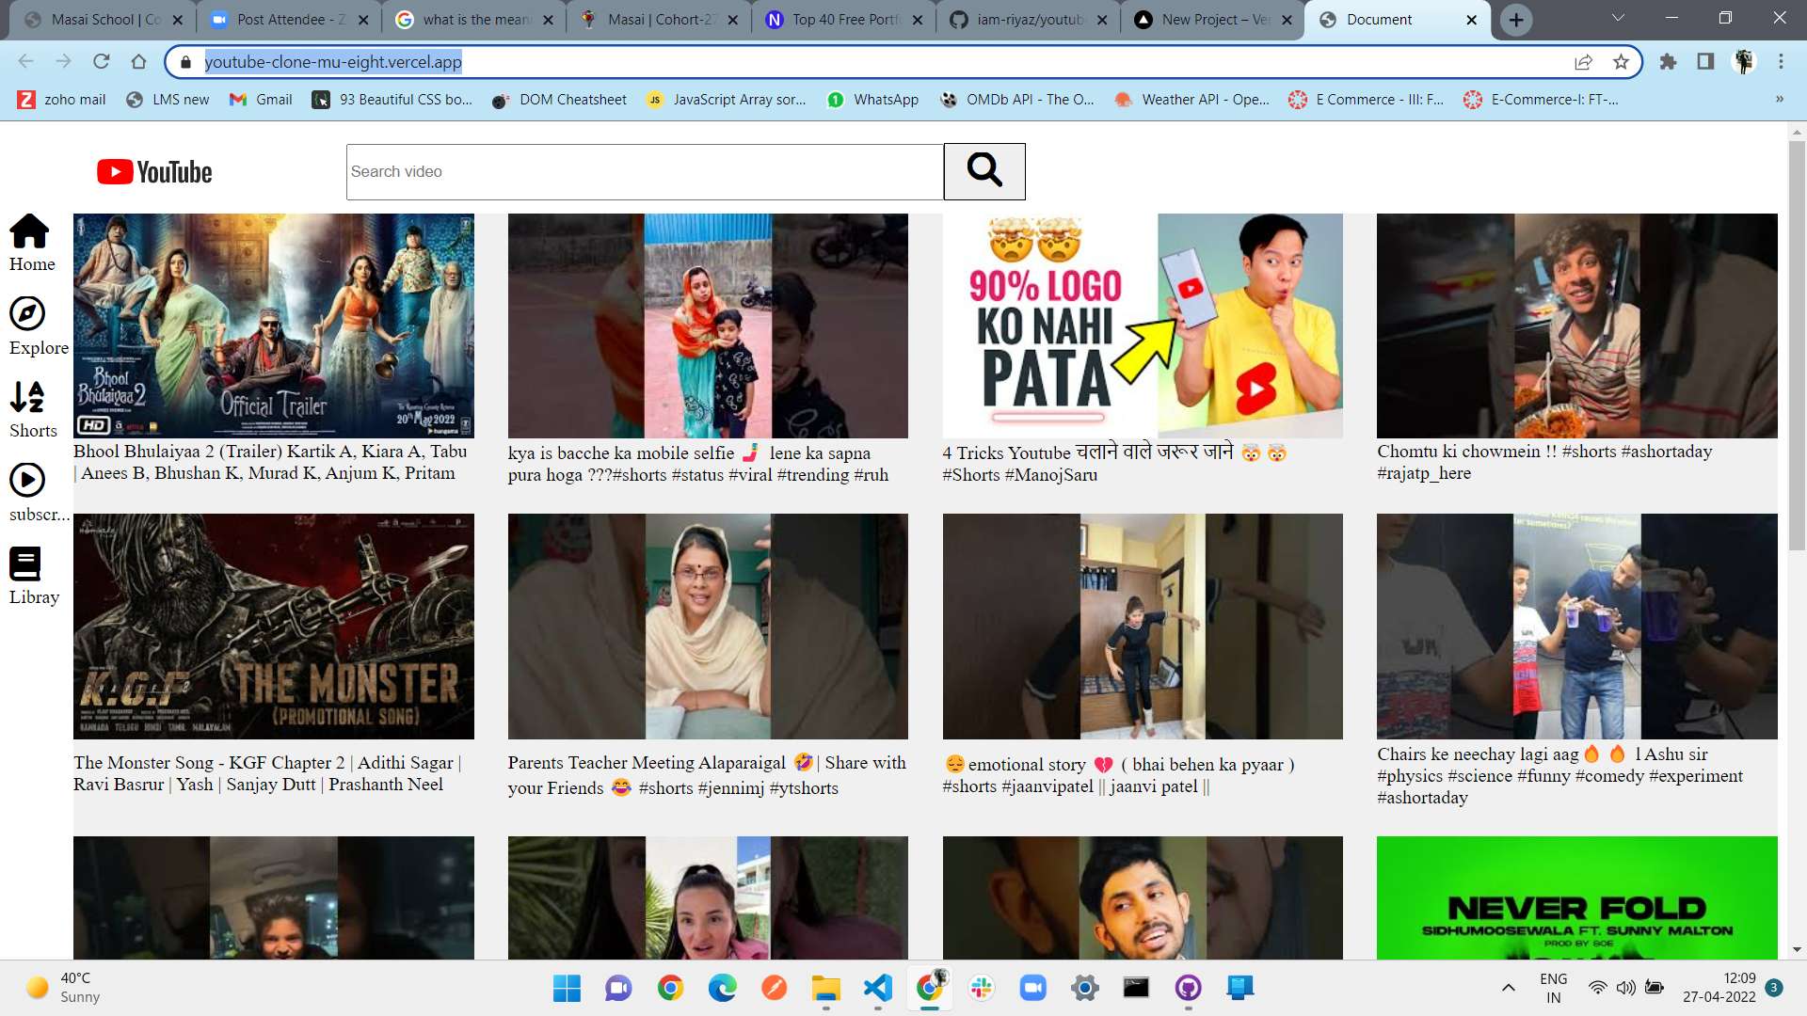Open the browser tab search chevron

[1617, 17]
